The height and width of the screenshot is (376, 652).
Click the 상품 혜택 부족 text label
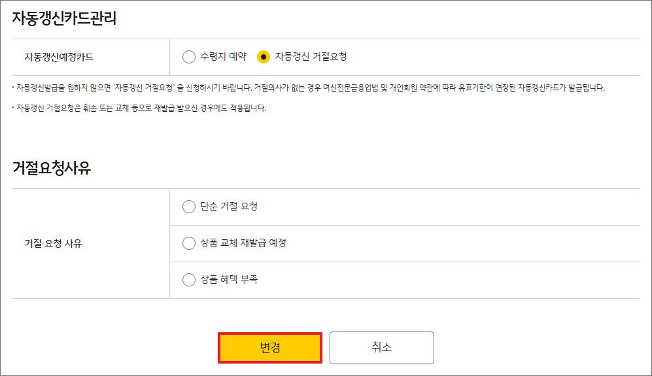tap(230, 280)
